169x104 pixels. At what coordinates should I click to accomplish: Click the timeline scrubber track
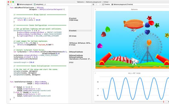pyautogui.click(x=129, y=102)
